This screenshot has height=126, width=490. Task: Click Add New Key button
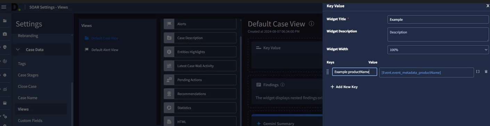[x=344, y=87]
